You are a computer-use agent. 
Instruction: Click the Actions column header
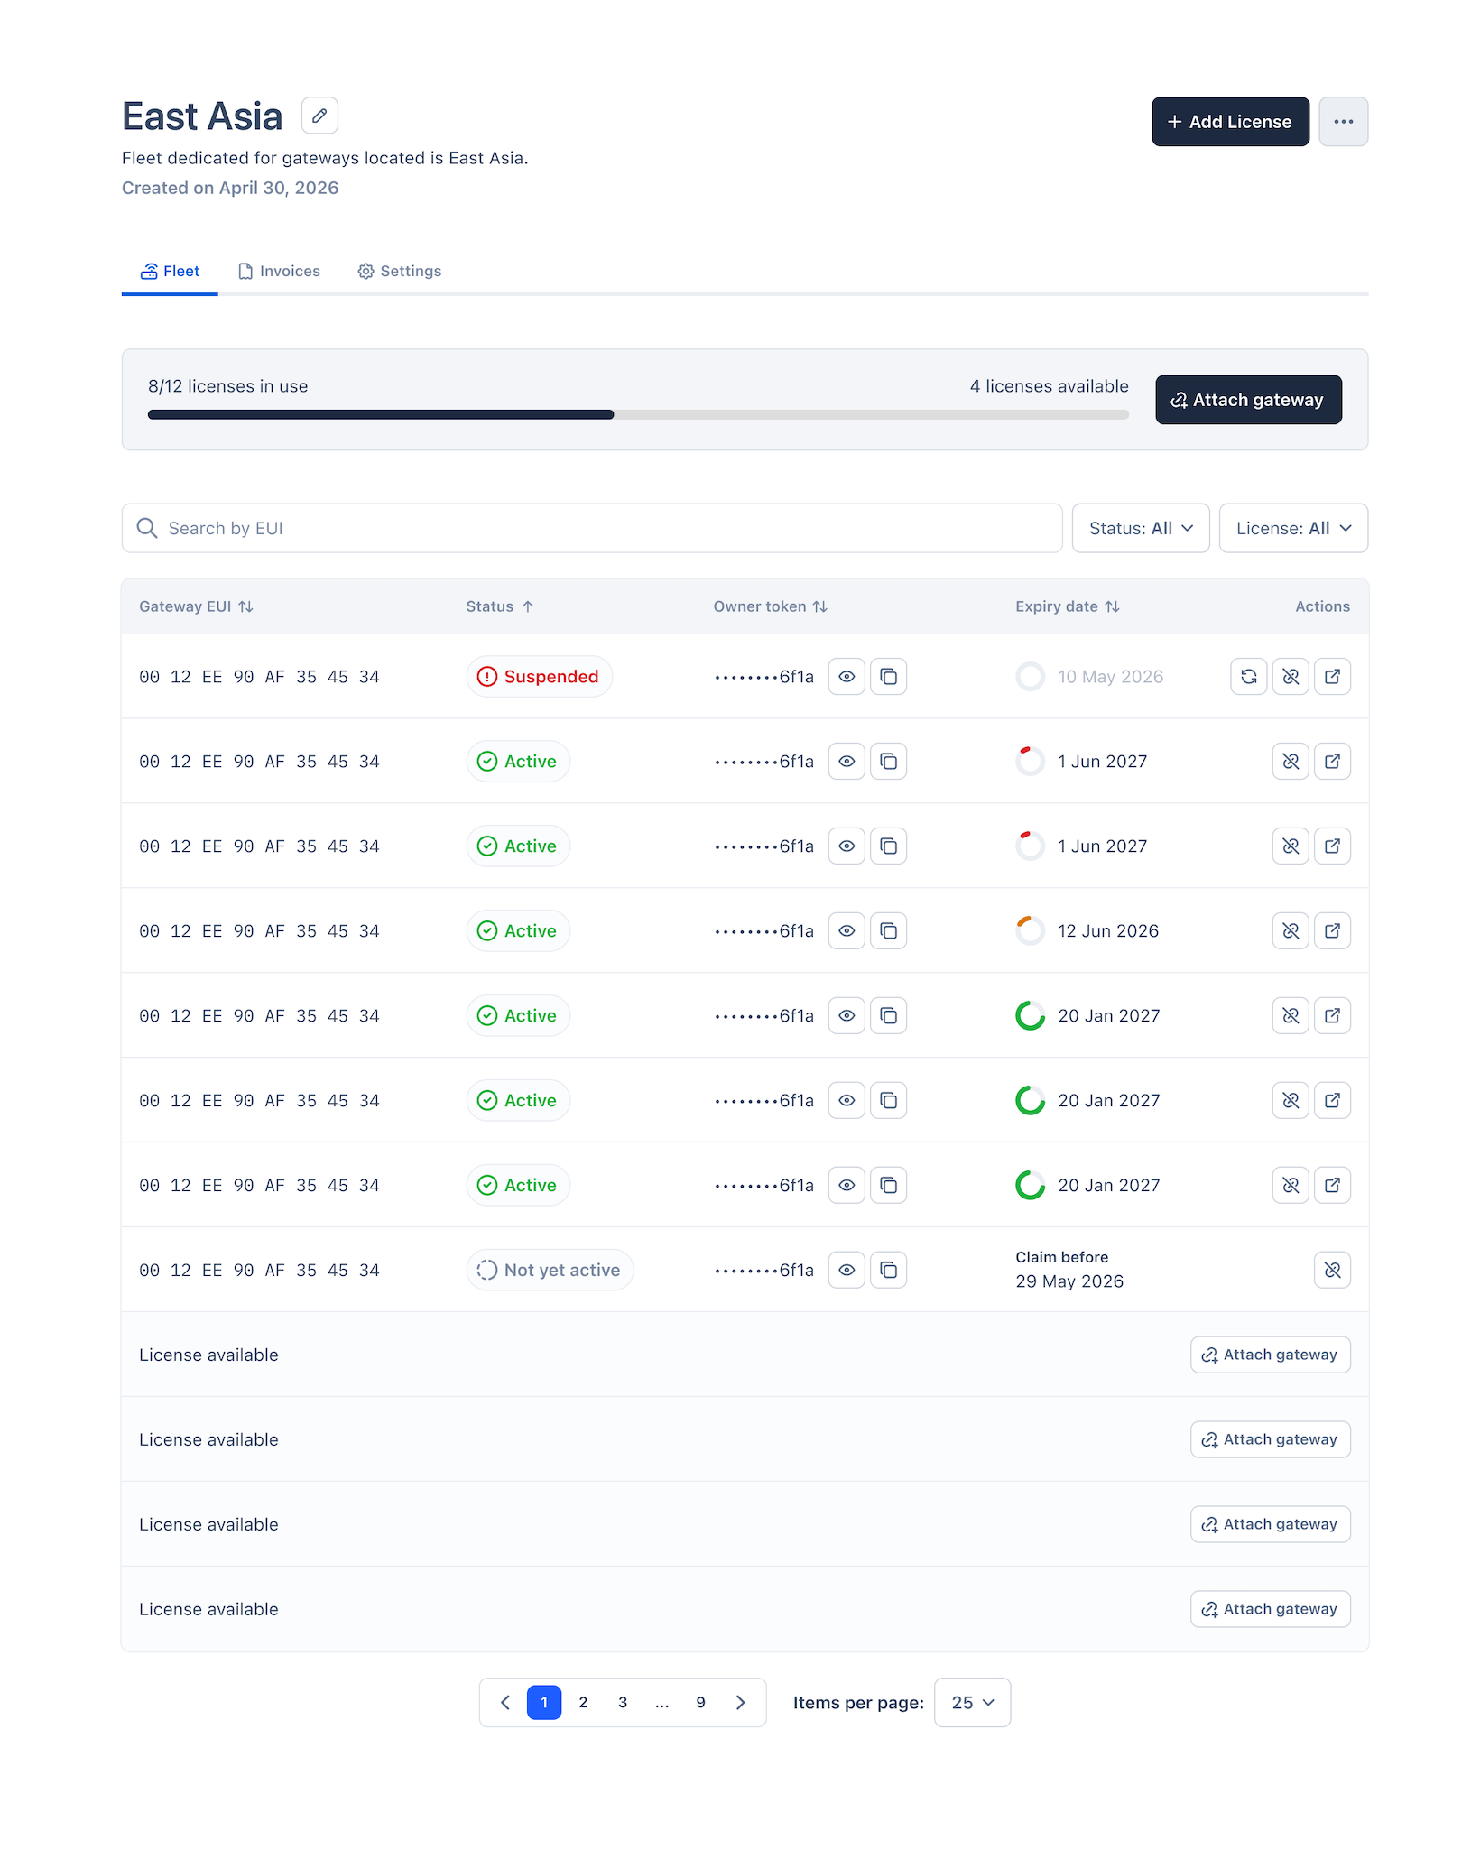point(1322,606)
